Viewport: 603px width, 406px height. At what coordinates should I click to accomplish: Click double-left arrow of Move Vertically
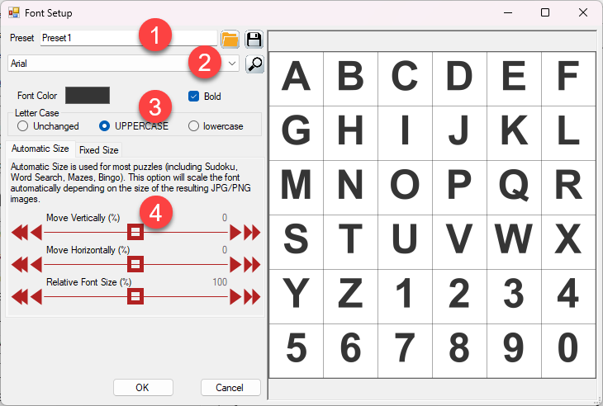point(19,233)
